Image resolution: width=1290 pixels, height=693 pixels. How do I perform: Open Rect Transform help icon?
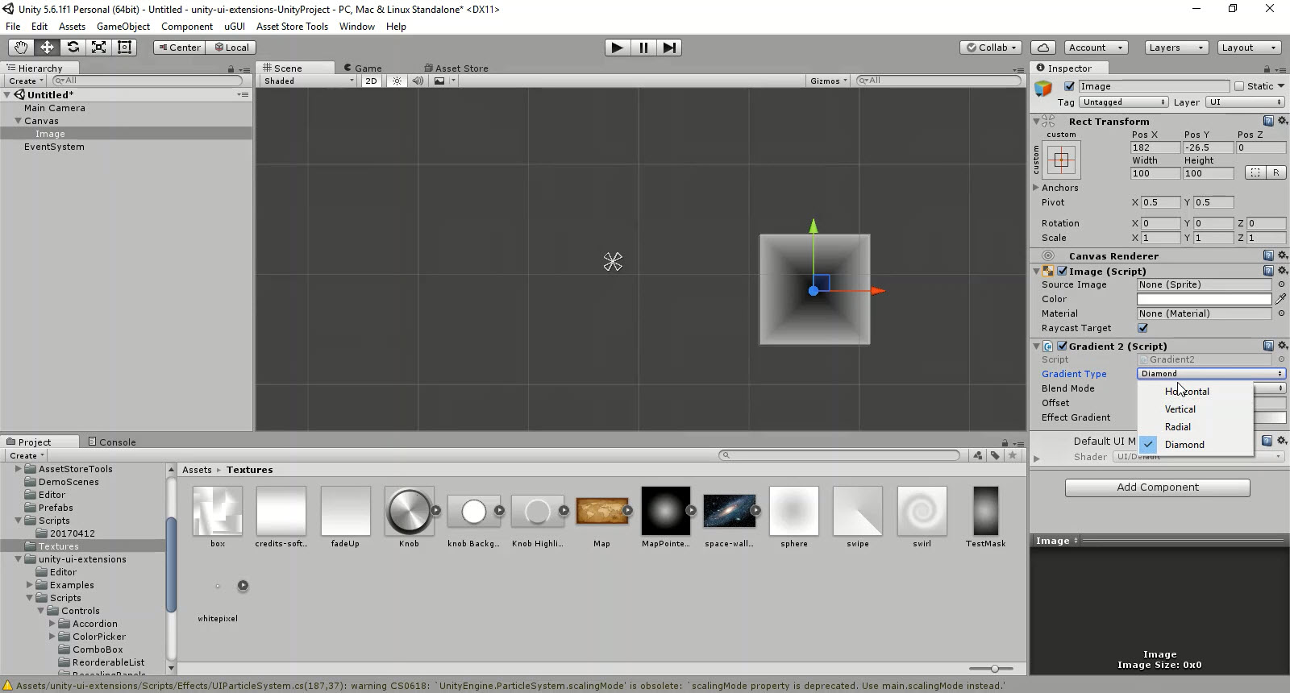1268,121
